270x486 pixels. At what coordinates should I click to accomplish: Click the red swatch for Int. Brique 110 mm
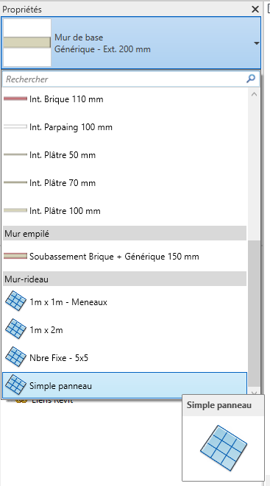coord(15,99)
